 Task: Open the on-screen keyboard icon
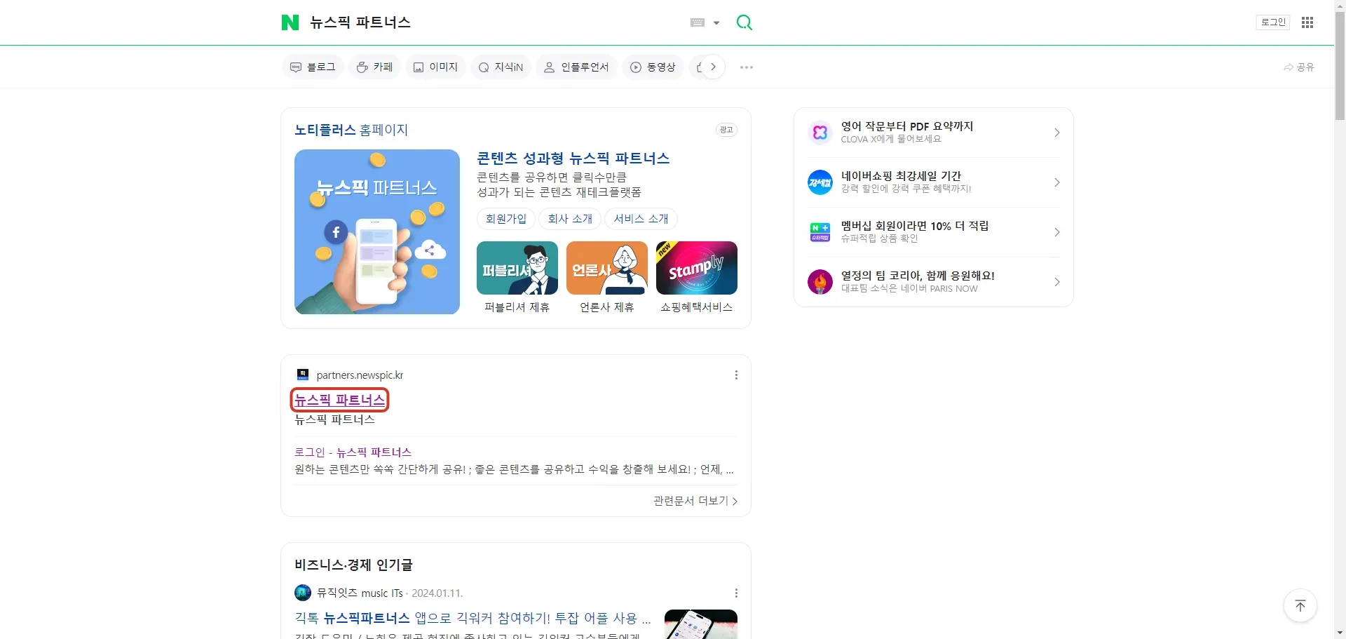697,22
